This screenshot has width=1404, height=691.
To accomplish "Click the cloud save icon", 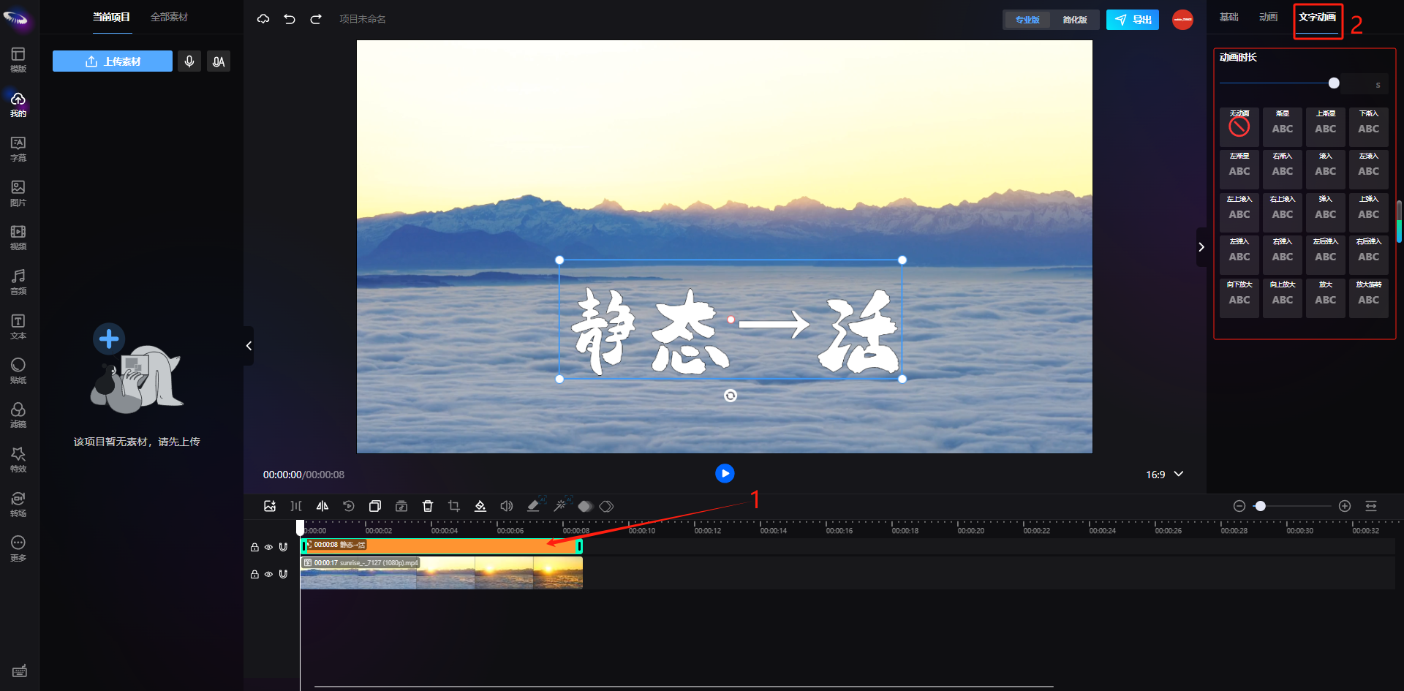I will coord(263,19).
